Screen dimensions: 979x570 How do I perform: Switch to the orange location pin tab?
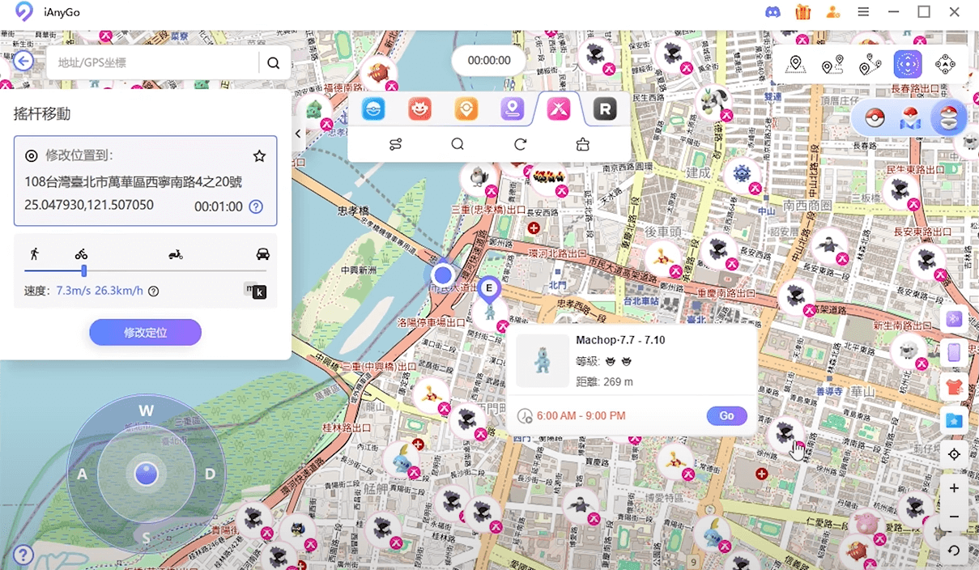(x=466, y=109)
